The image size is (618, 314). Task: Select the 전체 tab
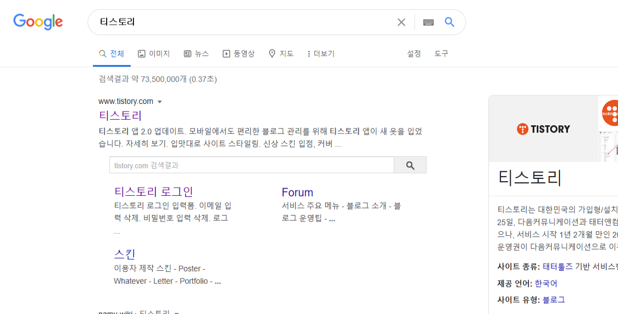pyautogui.click(x=112, y=54)
